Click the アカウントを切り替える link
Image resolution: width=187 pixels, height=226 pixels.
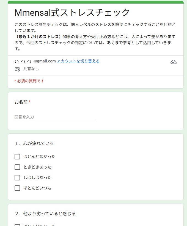click(x=78, y=61)
